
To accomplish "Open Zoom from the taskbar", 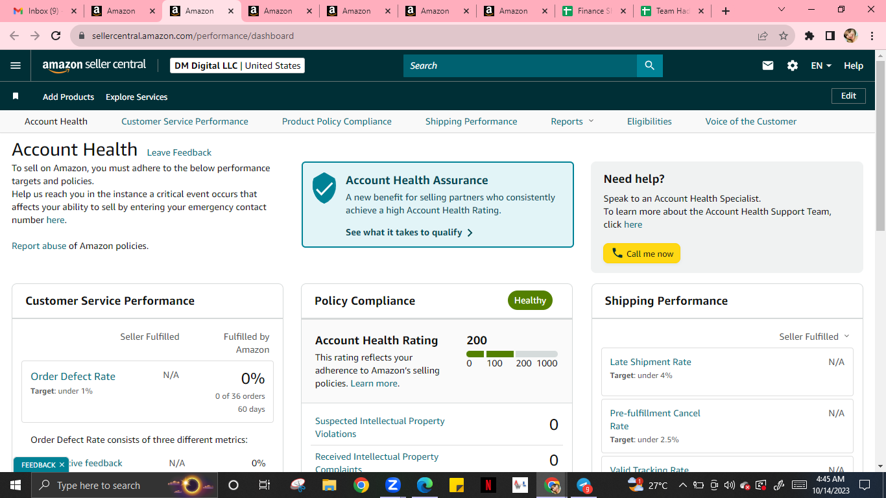I will coord(392,485).
